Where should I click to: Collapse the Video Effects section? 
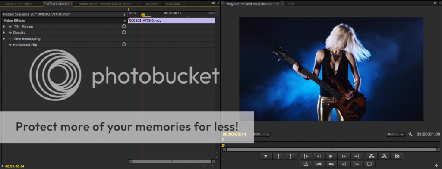(125, 21)
